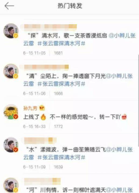The width and height of the screenshot is (139, 193).
Task: Click the heart-eyes emoji in 孙九芳's post
Action: point(124,117)
